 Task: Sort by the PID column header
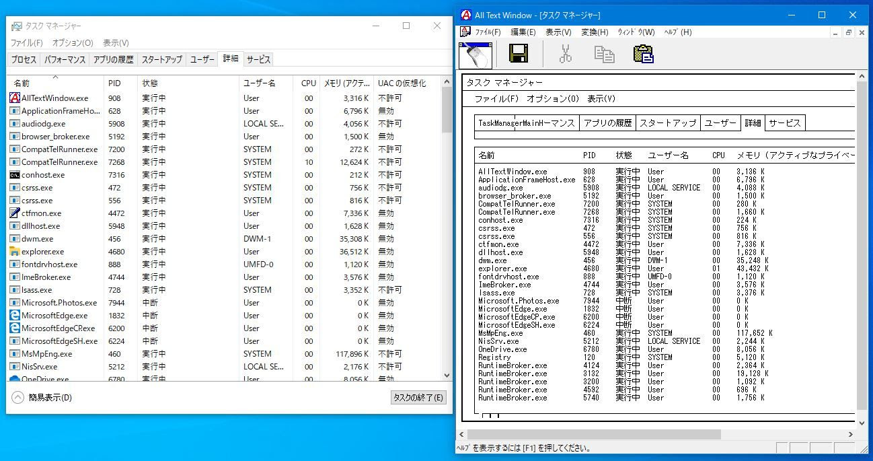tap(120, 83)
